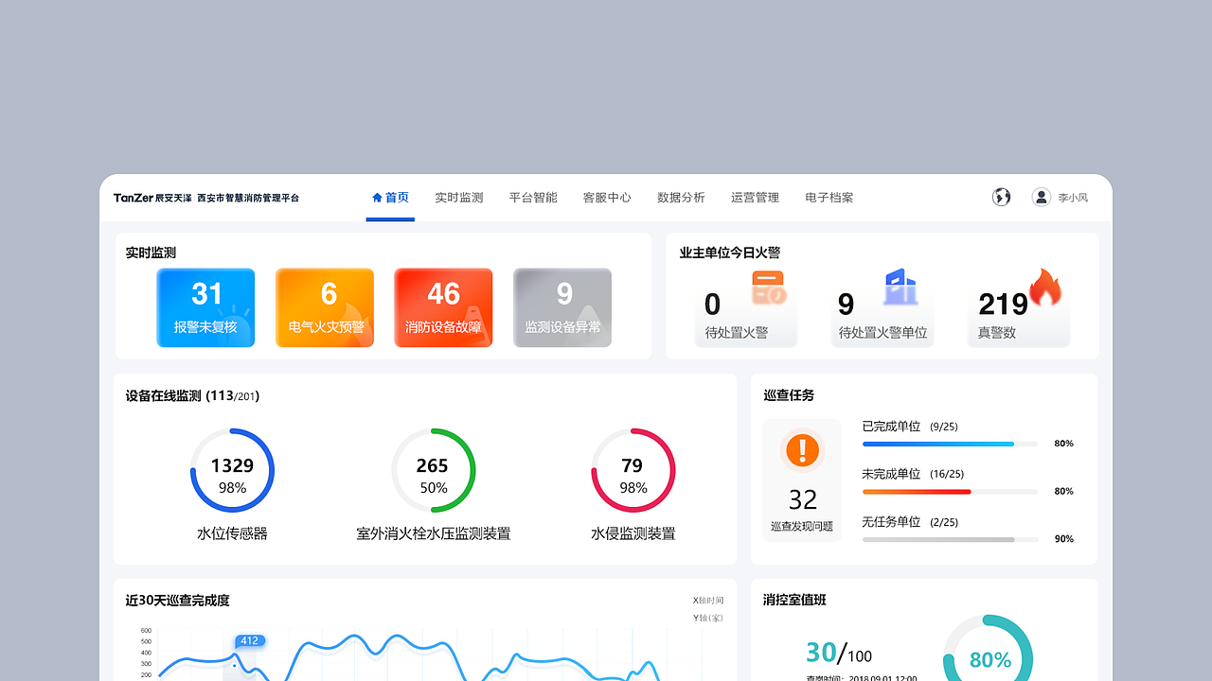
Task: Click the 消控室值班 heading
Action: pos(795,600)
